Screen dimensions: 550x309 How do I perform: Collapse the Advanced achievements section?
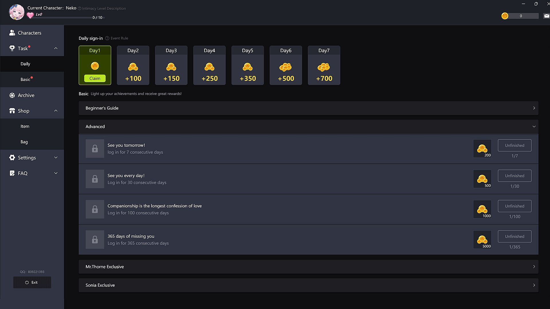(534, 126)
